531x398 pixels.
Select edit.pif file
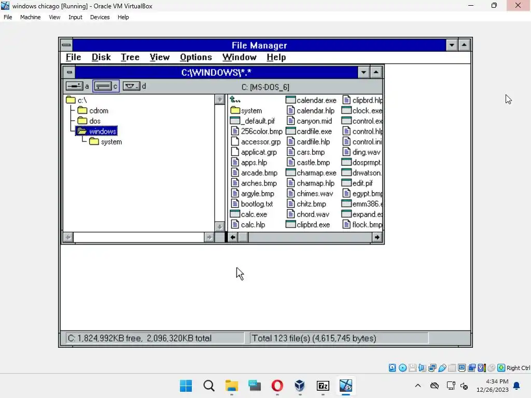pyautogui.click(x=357, y=183)
